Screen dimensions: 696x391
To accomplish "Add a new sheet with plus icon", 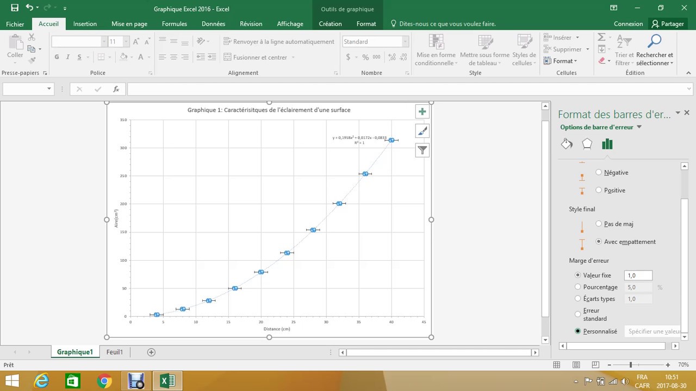I will click(x=151, y=352).
